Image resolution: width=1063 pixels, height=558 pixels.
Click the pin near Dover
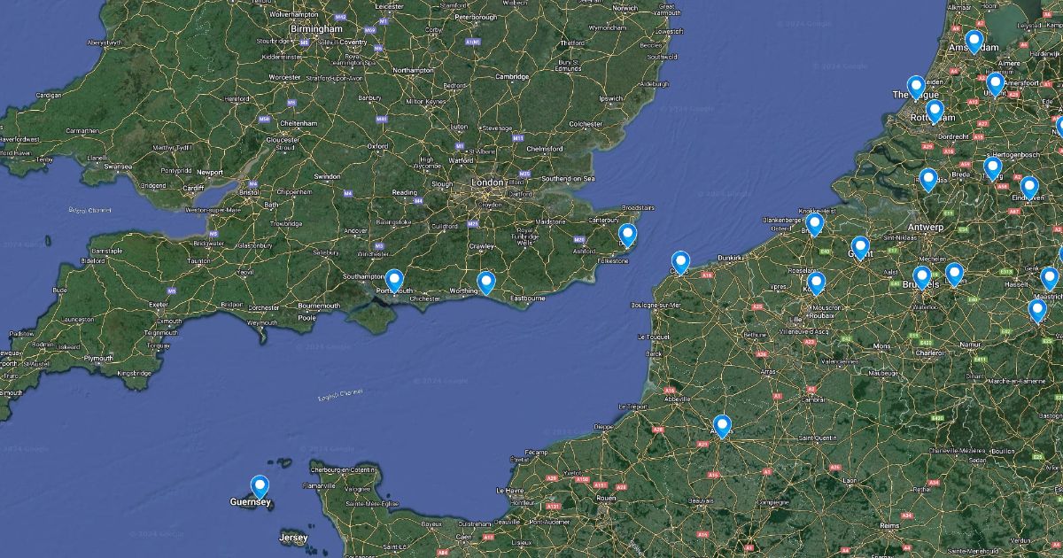coord(627,235)
